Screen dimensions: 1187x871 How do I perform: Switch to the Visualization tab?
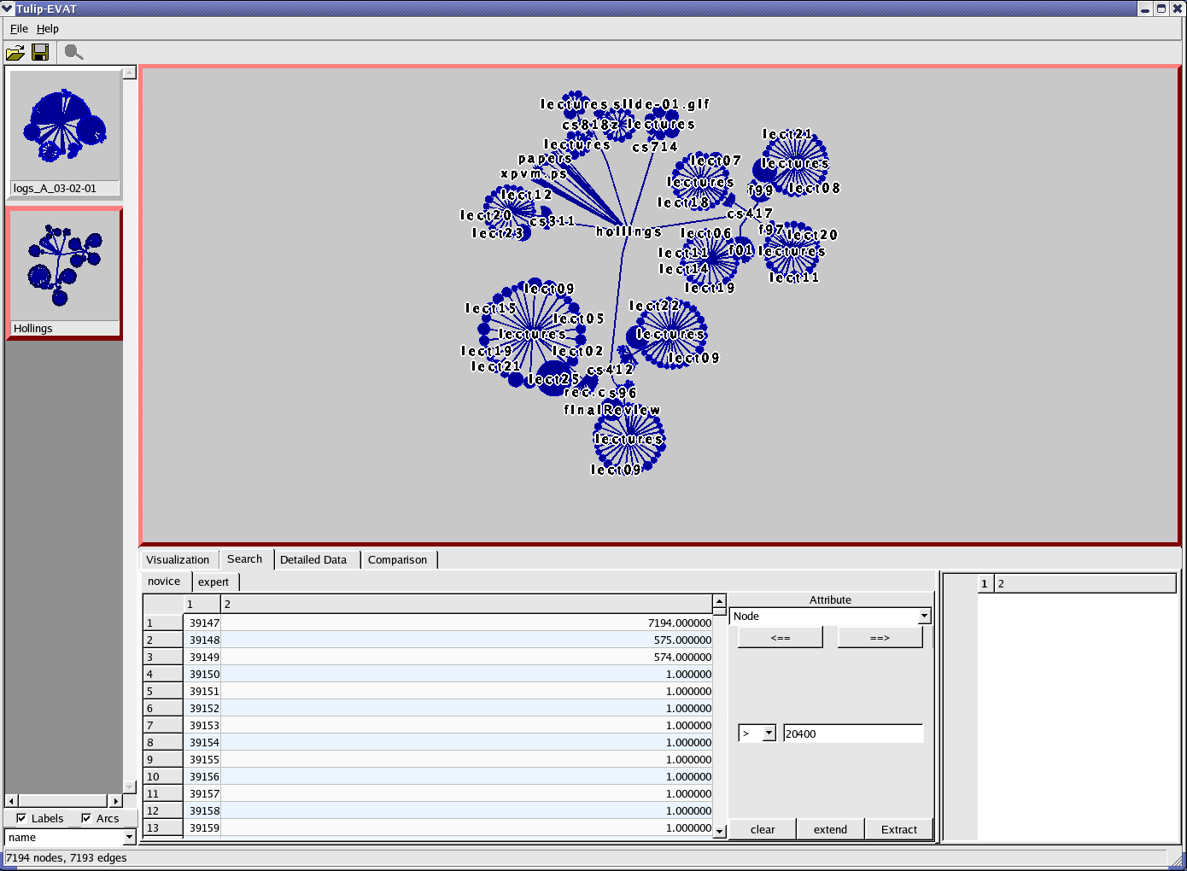(x=178, y=560)
